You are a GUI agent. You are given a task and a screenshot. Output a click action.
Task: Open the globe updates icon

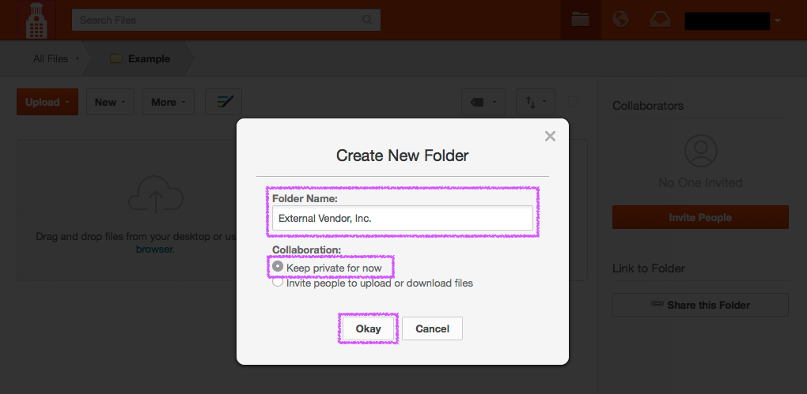click(621, 20)
